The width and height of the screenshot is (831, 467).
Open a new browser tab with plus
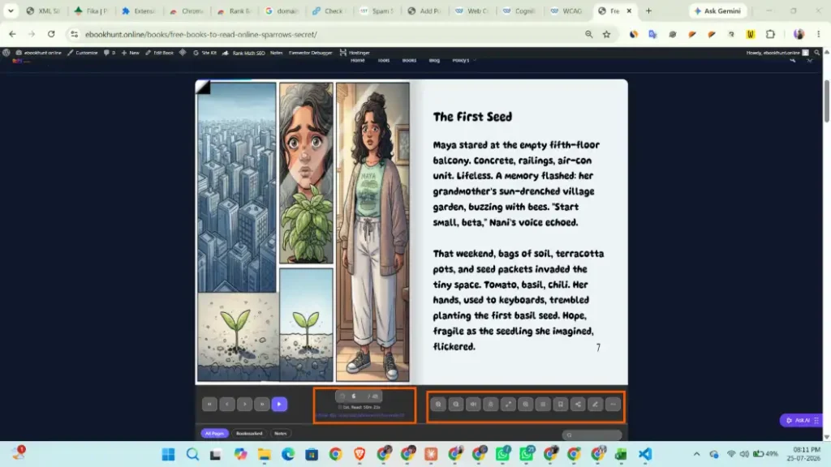click(648, 11)
